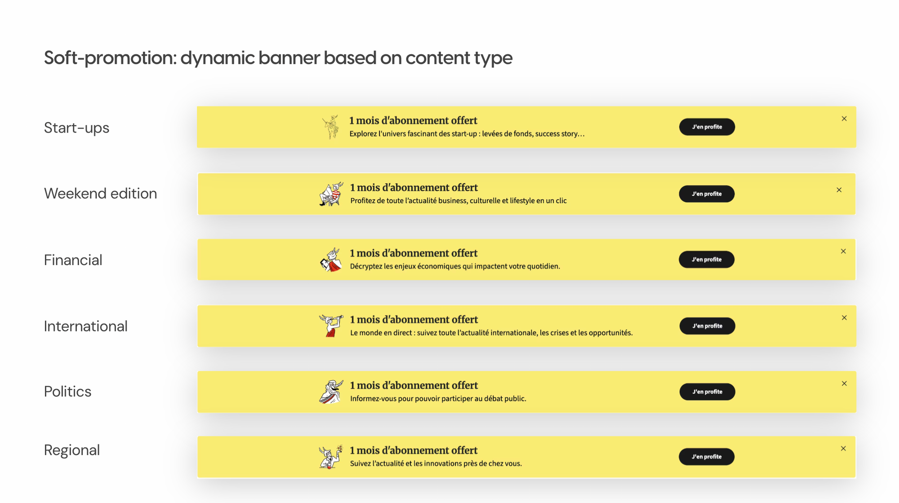
Task: Click "J'en profite" on the Financial banner
Action: click(x=707, y=260)
